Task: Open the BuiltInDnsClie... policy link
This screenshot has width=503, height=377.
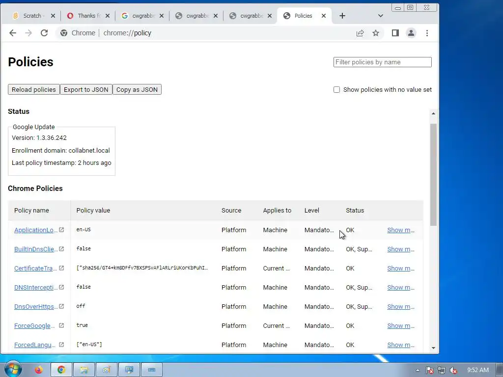Action: [x=36, y=249]
